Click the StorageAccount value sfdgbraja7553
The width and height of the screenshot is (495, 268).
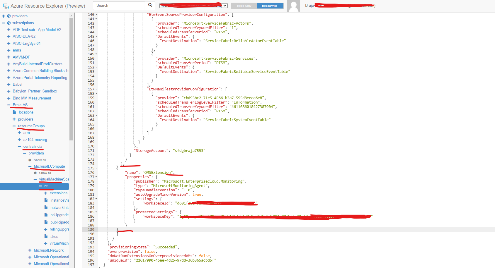click(189, 151)
